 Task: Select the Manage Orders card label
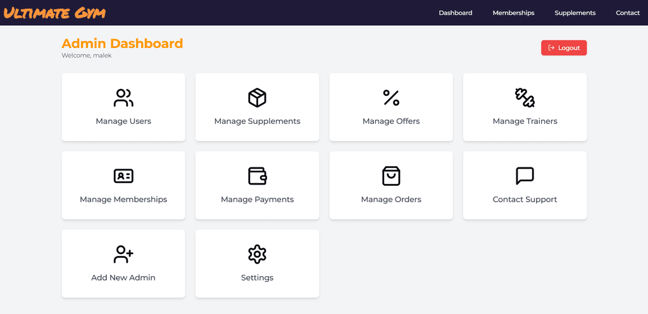pos(391,200)
